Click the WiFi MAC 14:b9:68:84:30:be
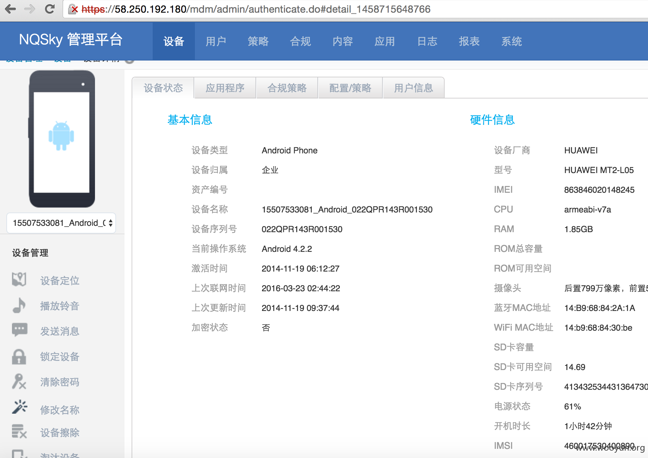This screenshot has width=648, height=458. [x=598, y=328]
